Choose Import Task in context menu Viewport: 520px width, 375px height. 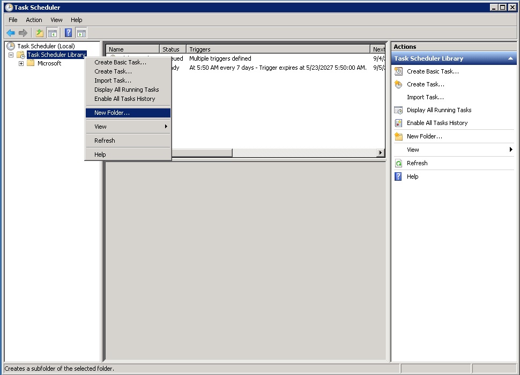click(128, 80)
